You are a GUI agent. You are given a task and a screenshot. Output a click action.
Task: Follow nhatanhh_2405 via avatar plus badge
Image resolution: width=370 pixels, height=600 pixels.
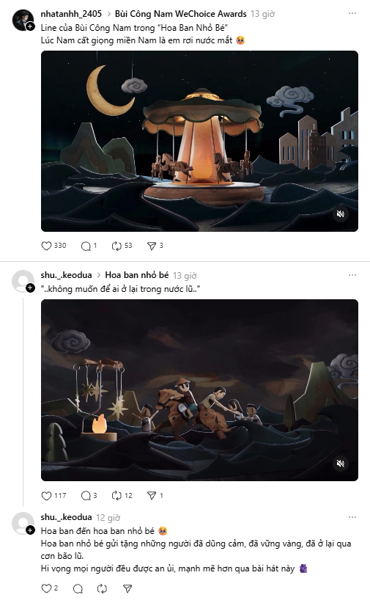click(x=30, y=26)
